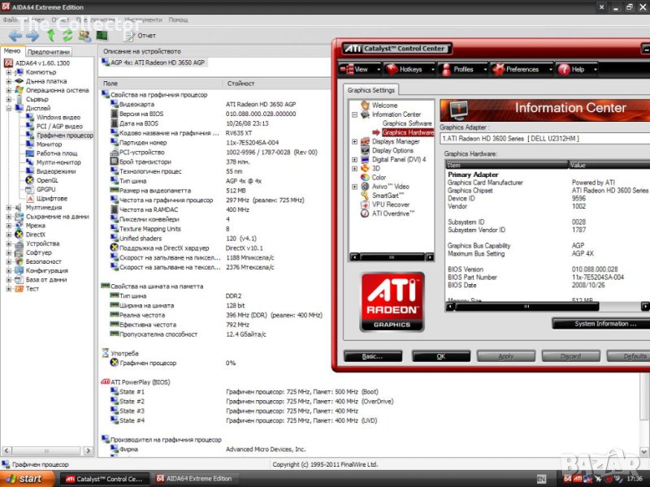Open the Помощ menu in AIDA64
Screen dimensions: 650x487
pos(178,19)
